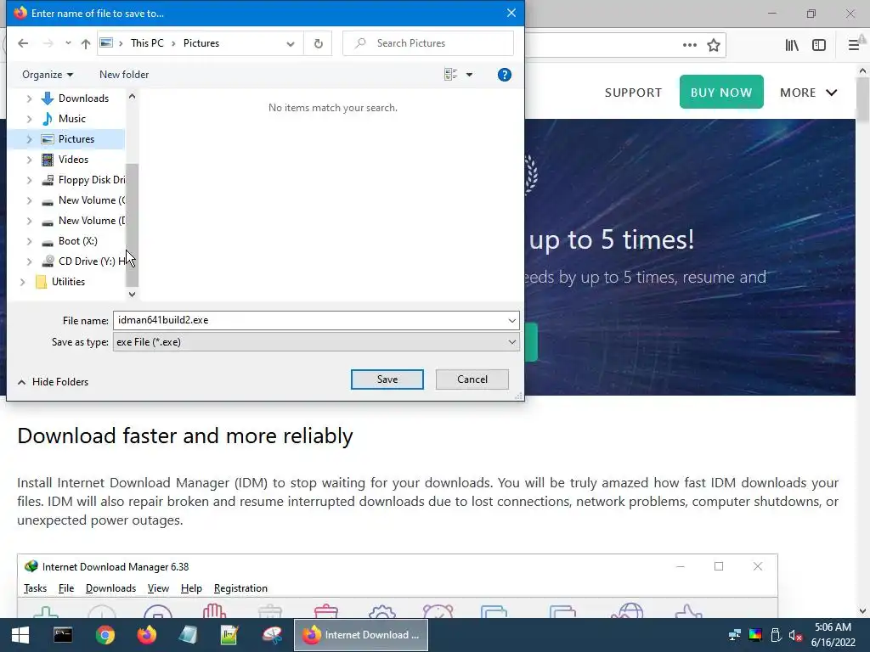Image resolution: width=870 pixels, height=652 pixels.
Task: Click scroll-down arrow of web page
Action: [x=862, y=611]
